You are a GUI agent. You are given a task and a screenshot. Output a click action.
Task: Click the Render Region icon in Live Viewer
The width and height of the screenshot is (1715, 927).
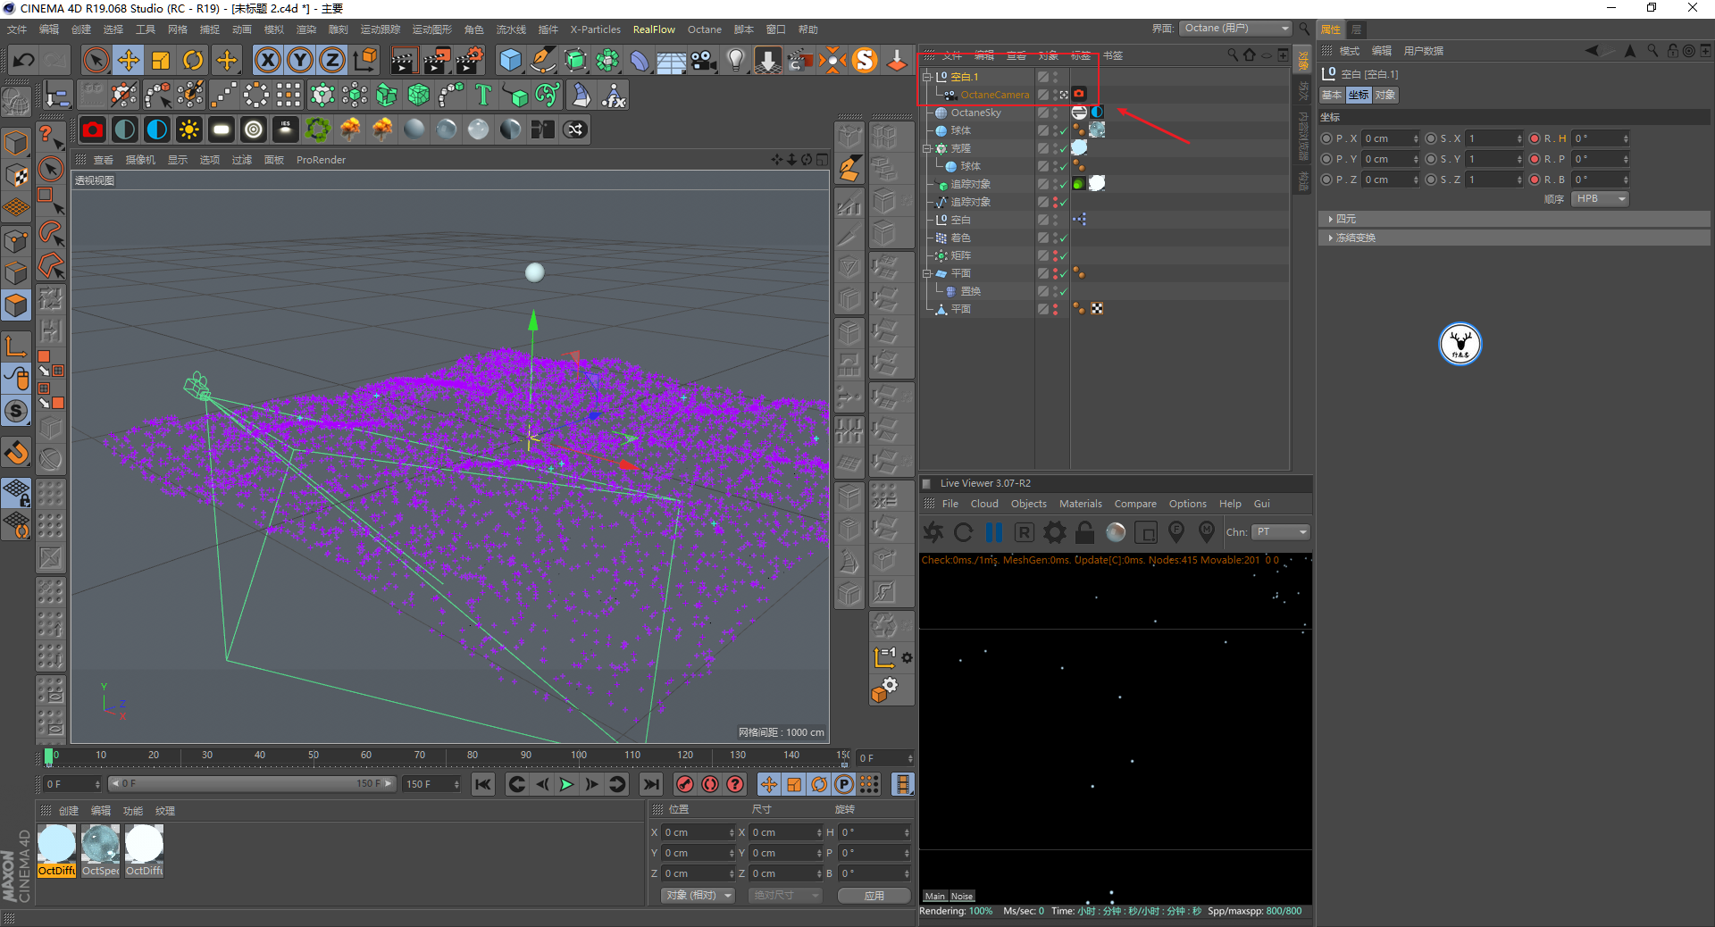tap(1146, 532)
